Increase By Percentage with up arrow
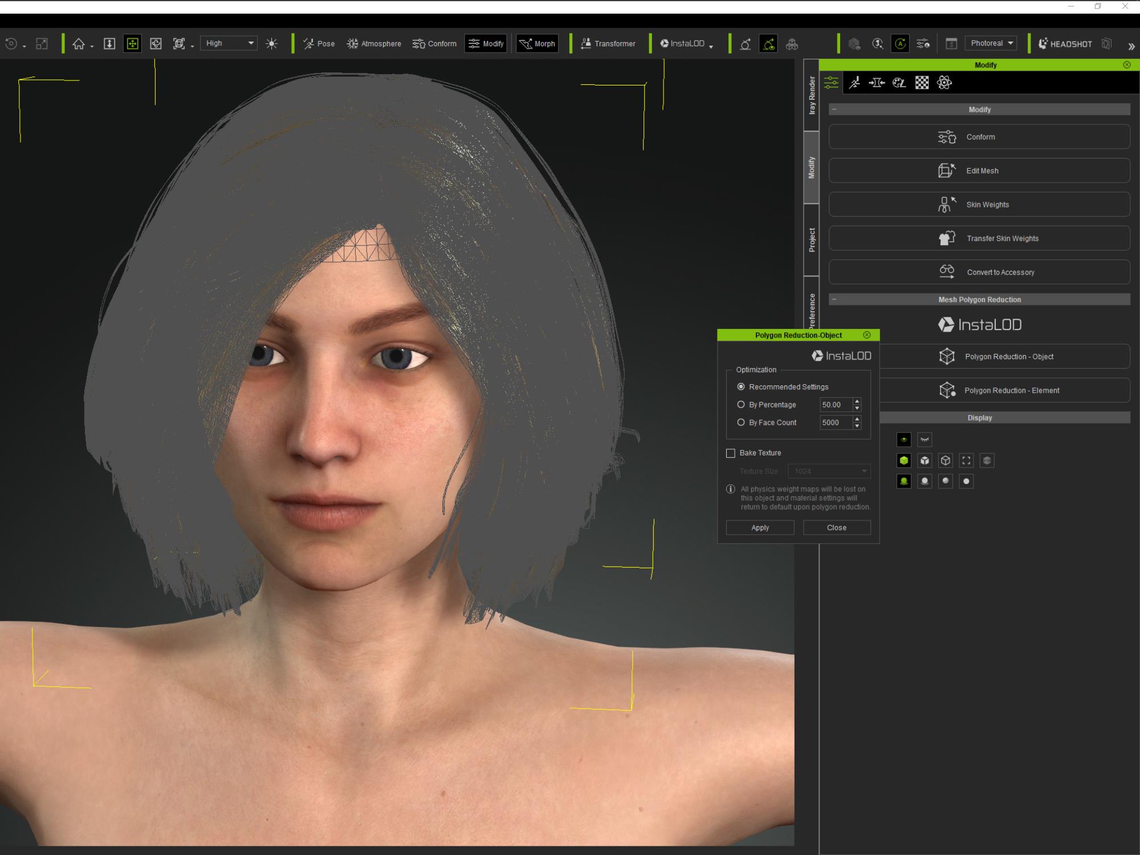1140x855 pixels. [x=857, y=401]
